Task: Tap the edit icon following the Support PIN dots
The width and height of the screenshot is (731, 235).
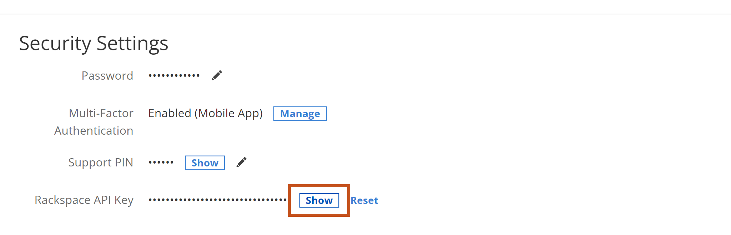Action: coord(241,162)
